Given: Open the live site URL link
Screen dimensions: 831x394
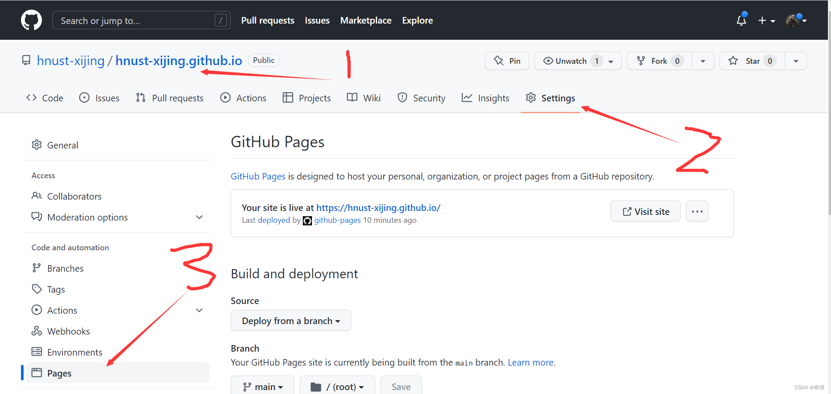Looking at the screenshot, I should coord(378,207).
